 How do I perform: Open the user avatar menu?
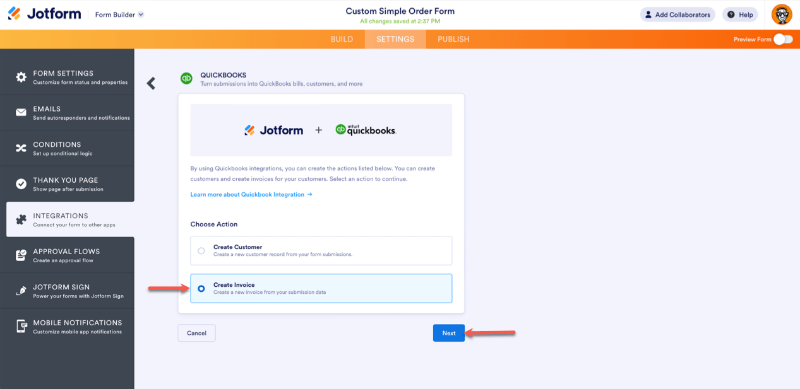click(x=782, y=15)
